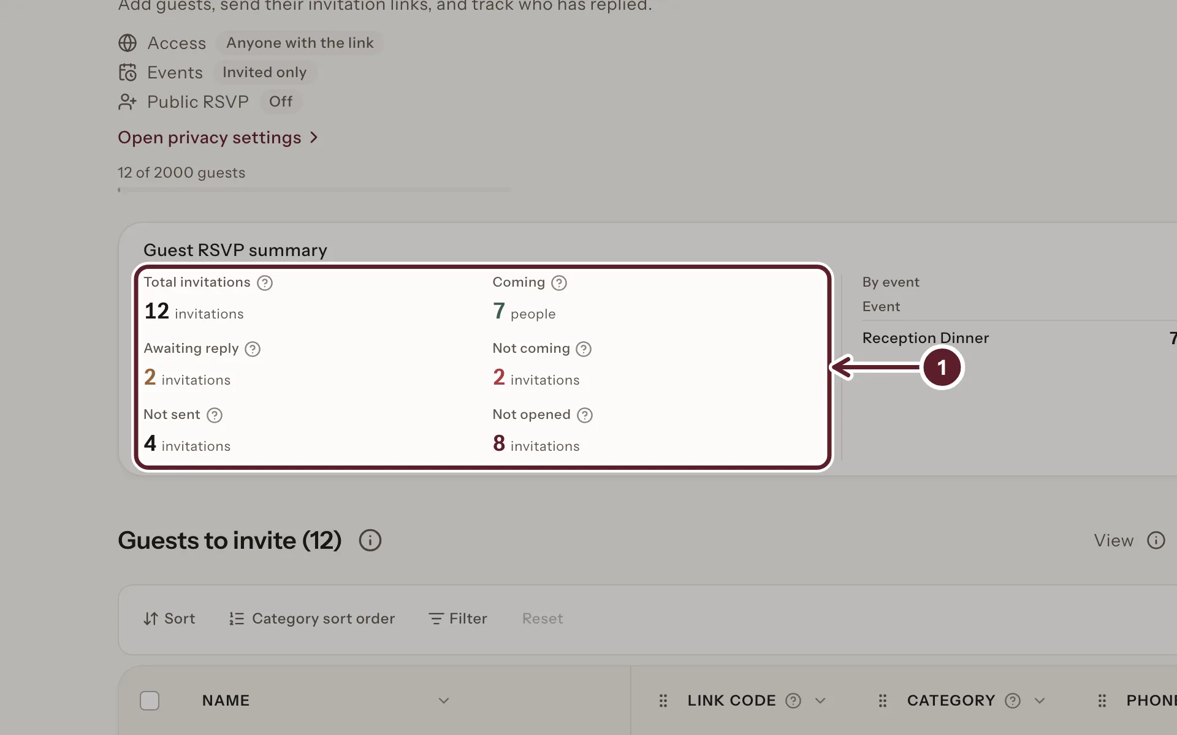Image resolution: width=1177 pixels, height=735 pixels.
Task: Click the person-plus icon beside Public RSVP
Action: (x=128, y=102)
